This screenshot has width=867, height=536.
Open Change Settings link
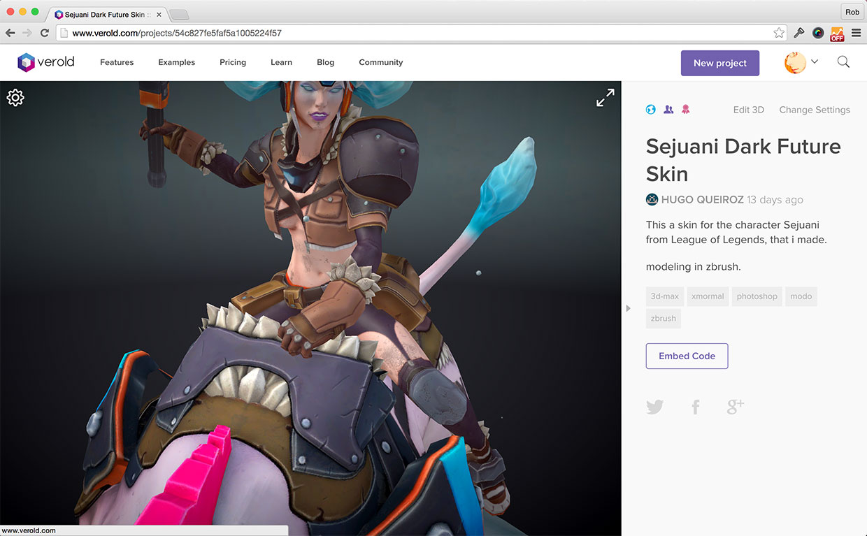click(x=815, y=110)
